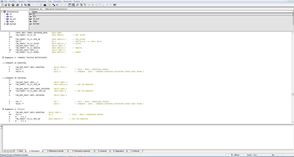Collapse Segmento 4 code block
Viewport: 294px width, 157px height.
pyautogui.click(x=3, y=109)
